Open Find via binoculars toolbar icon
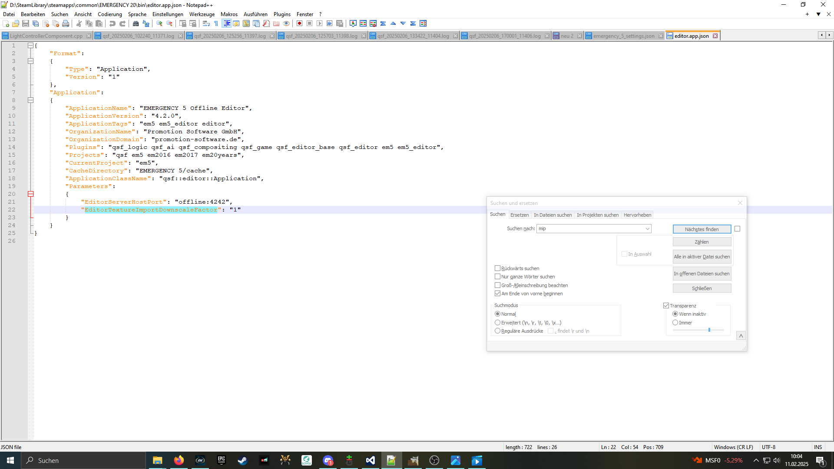The image size is (834, 469). (136, 23)
